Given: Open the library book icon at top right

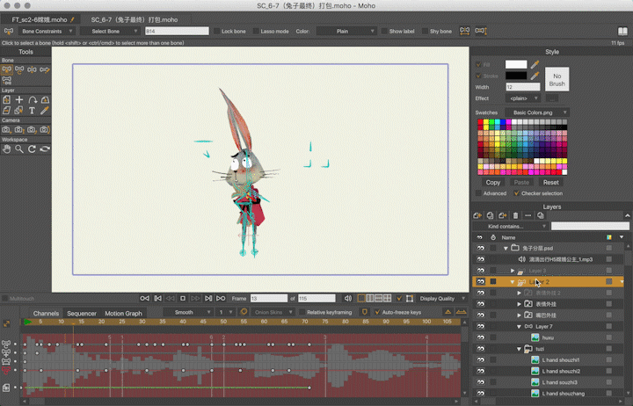Looking at the screenshot, I should click(x=622, y=31).
